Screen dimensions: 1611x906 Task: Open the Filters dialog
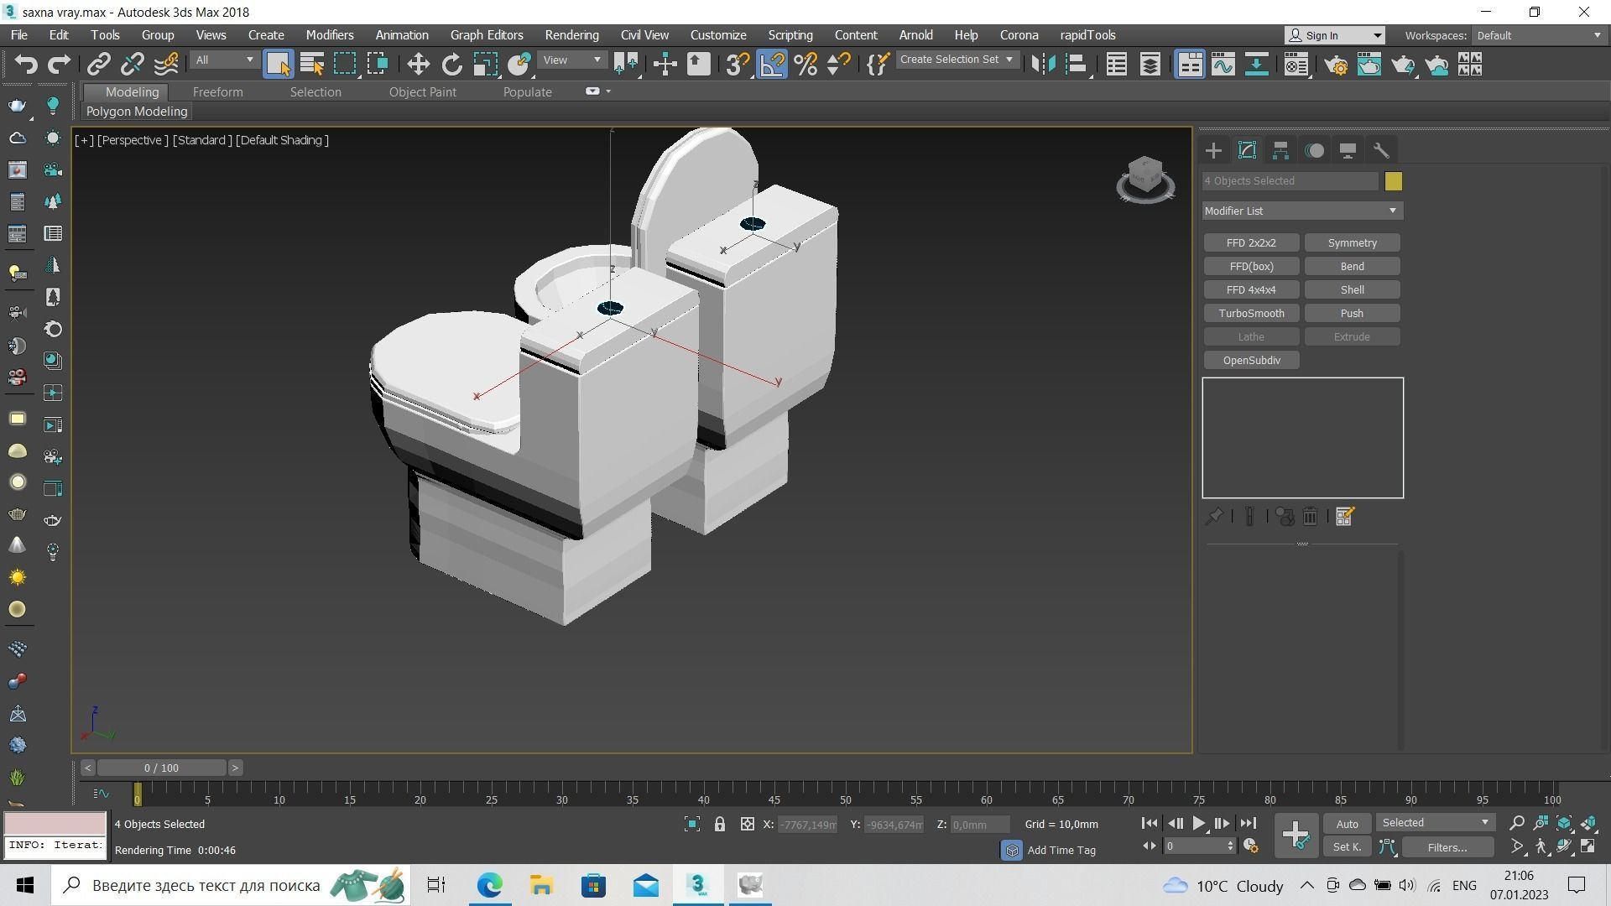(x=1448, y=847)
